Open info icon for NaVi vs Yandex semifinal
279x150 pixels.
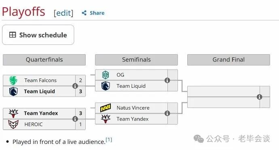pos(167,113)
